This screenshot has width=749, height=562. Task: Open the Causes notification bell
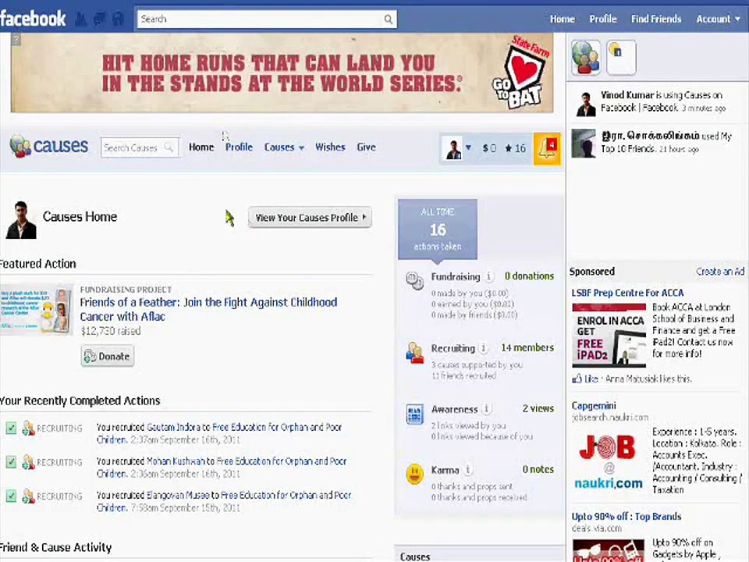pyautogui.click(x=546, y=148)
